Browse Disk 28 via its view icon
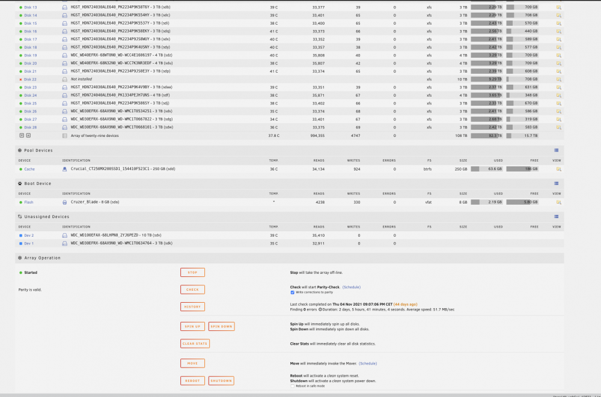This screenshot has width=601, height=397. point(558,127)
